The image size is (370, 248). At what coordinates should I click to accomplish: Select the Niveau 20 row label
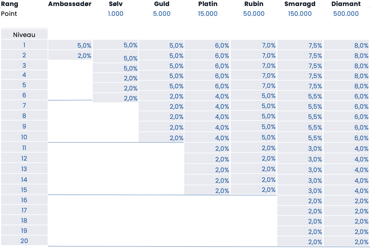pos(24,241)
